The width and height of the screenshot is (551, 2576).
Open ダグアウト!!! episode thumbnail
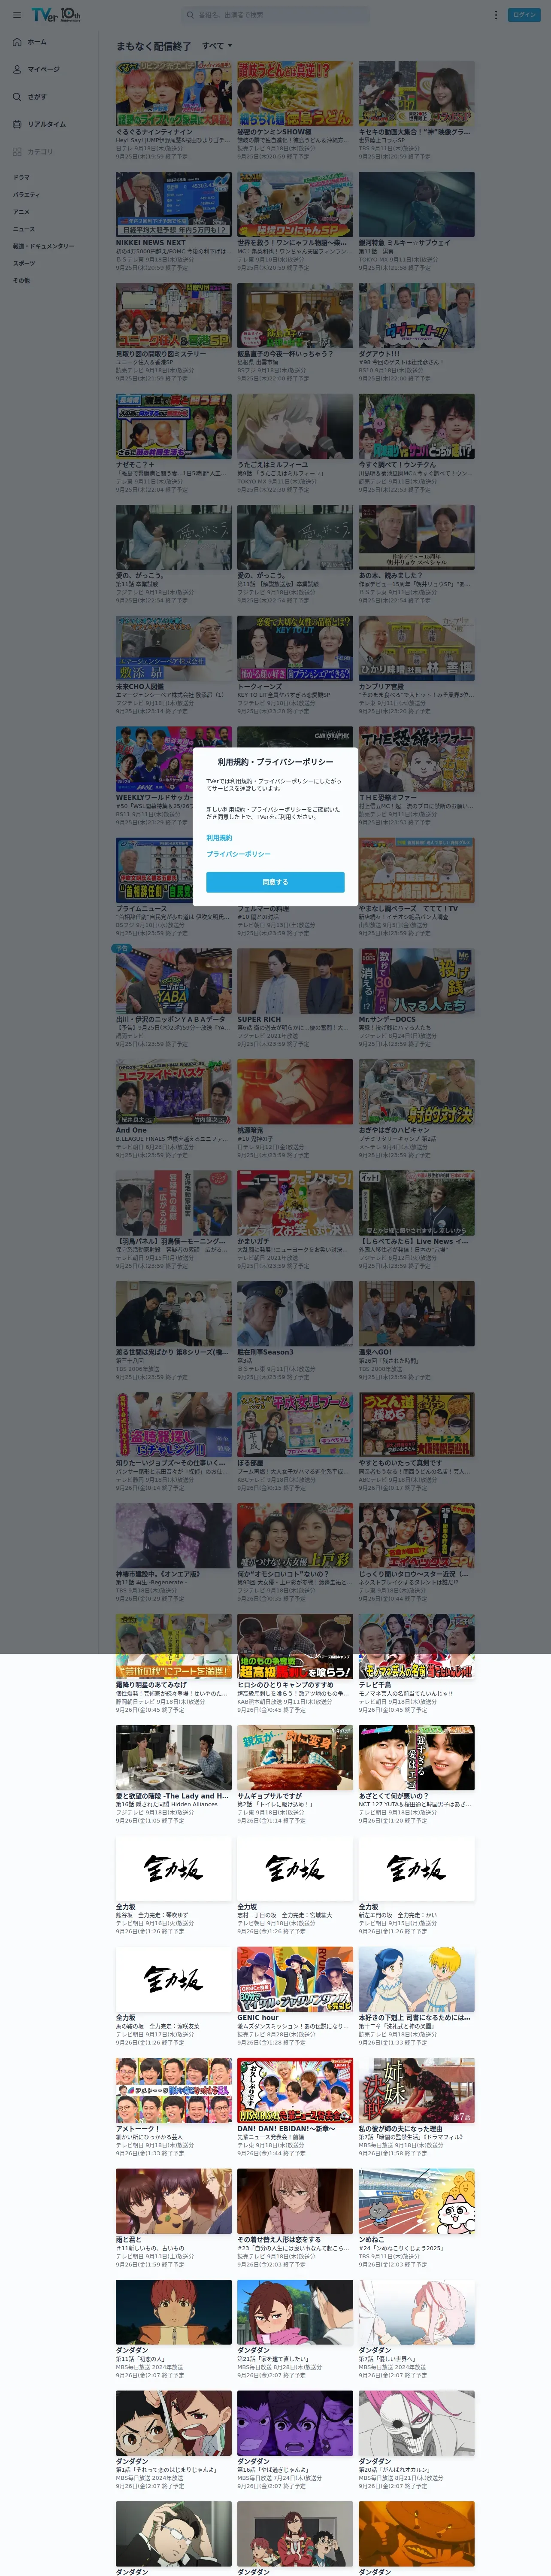pyautogui.click(x=417, y=315)
